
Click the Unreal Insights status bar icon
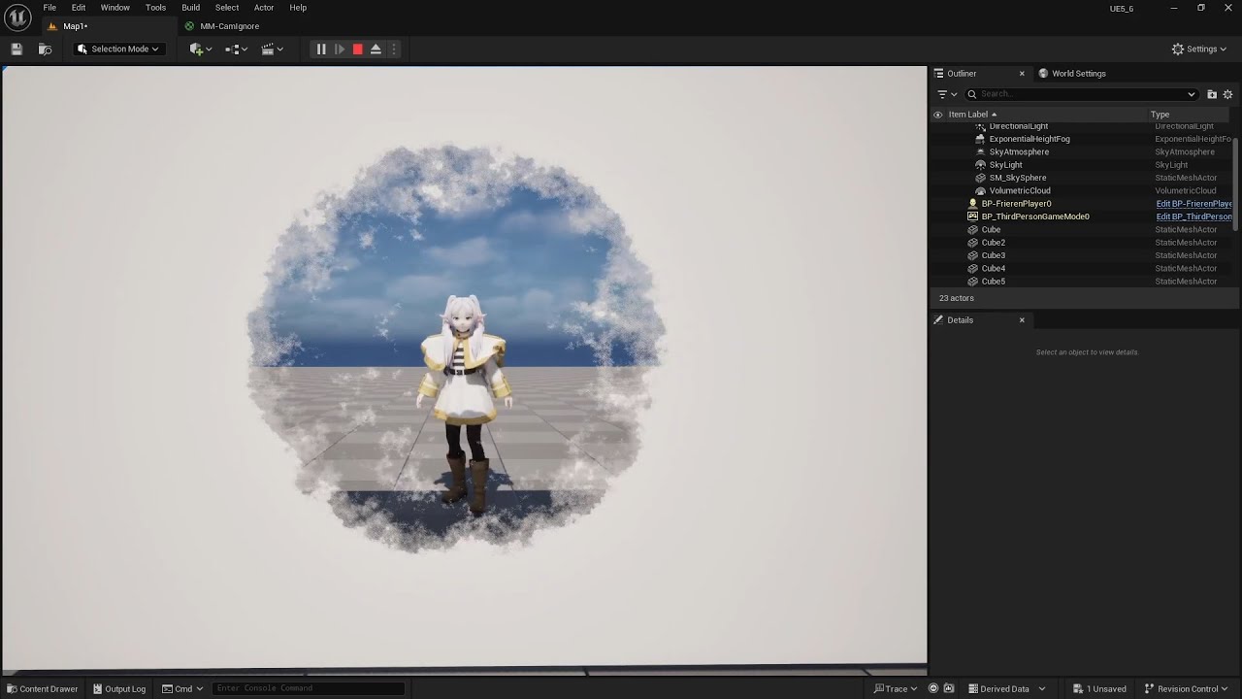tap(949, 689)
